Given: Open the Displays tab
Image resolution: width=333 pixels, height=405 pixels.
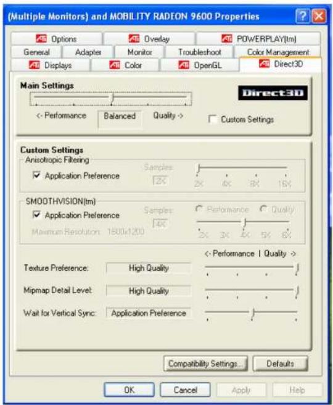Looking at the screenshot, I should pyautogui.click(x=51, y=65).
